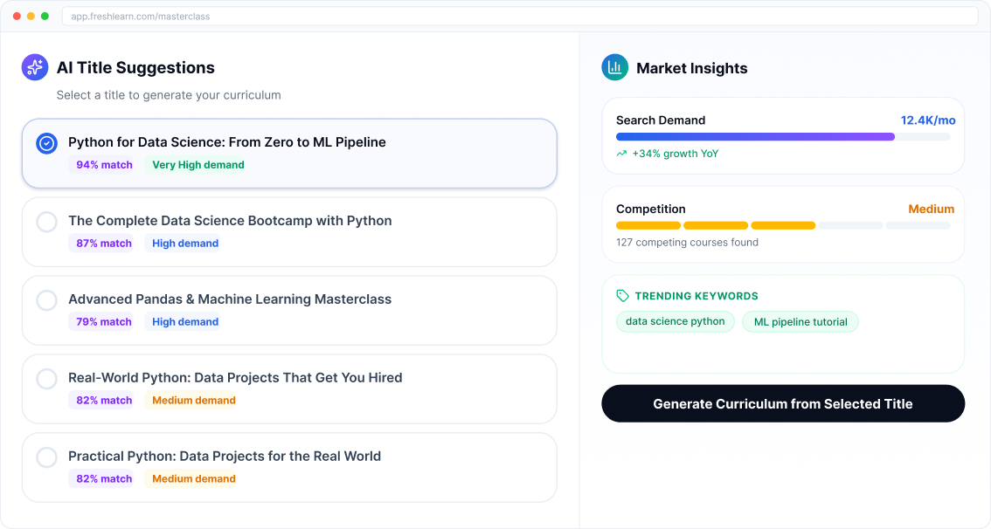Viewport: 991px width, 529px height.
Task: Click the tag icon beside TRENDING KEYWORDS
Action: [x=622, y=296]
